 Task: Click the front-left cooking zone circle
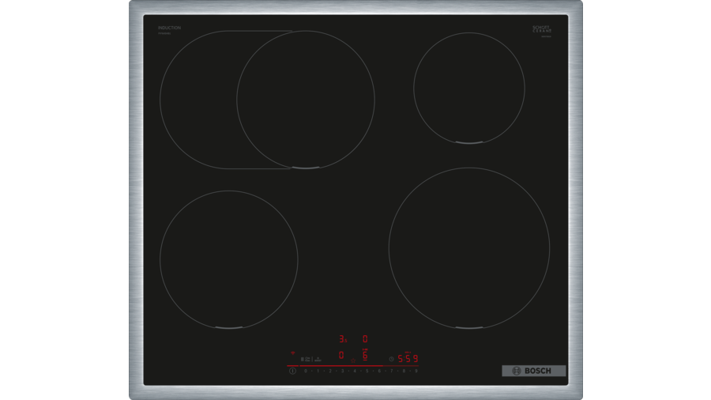coord(228,258)
